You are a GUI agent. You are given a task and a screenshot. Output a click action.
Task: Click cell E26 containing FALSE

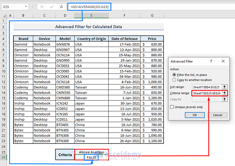point(91,157)
